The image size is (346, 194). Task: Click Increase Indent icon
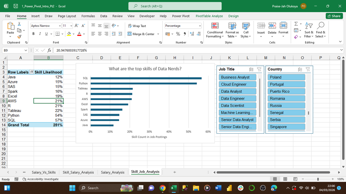pyautogui.click(x=121, y=34)
